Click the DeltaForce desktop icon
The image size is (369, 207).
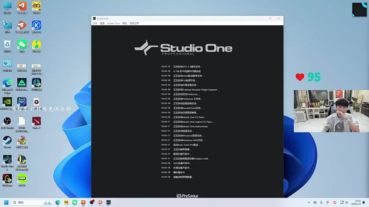coord(22,83)
